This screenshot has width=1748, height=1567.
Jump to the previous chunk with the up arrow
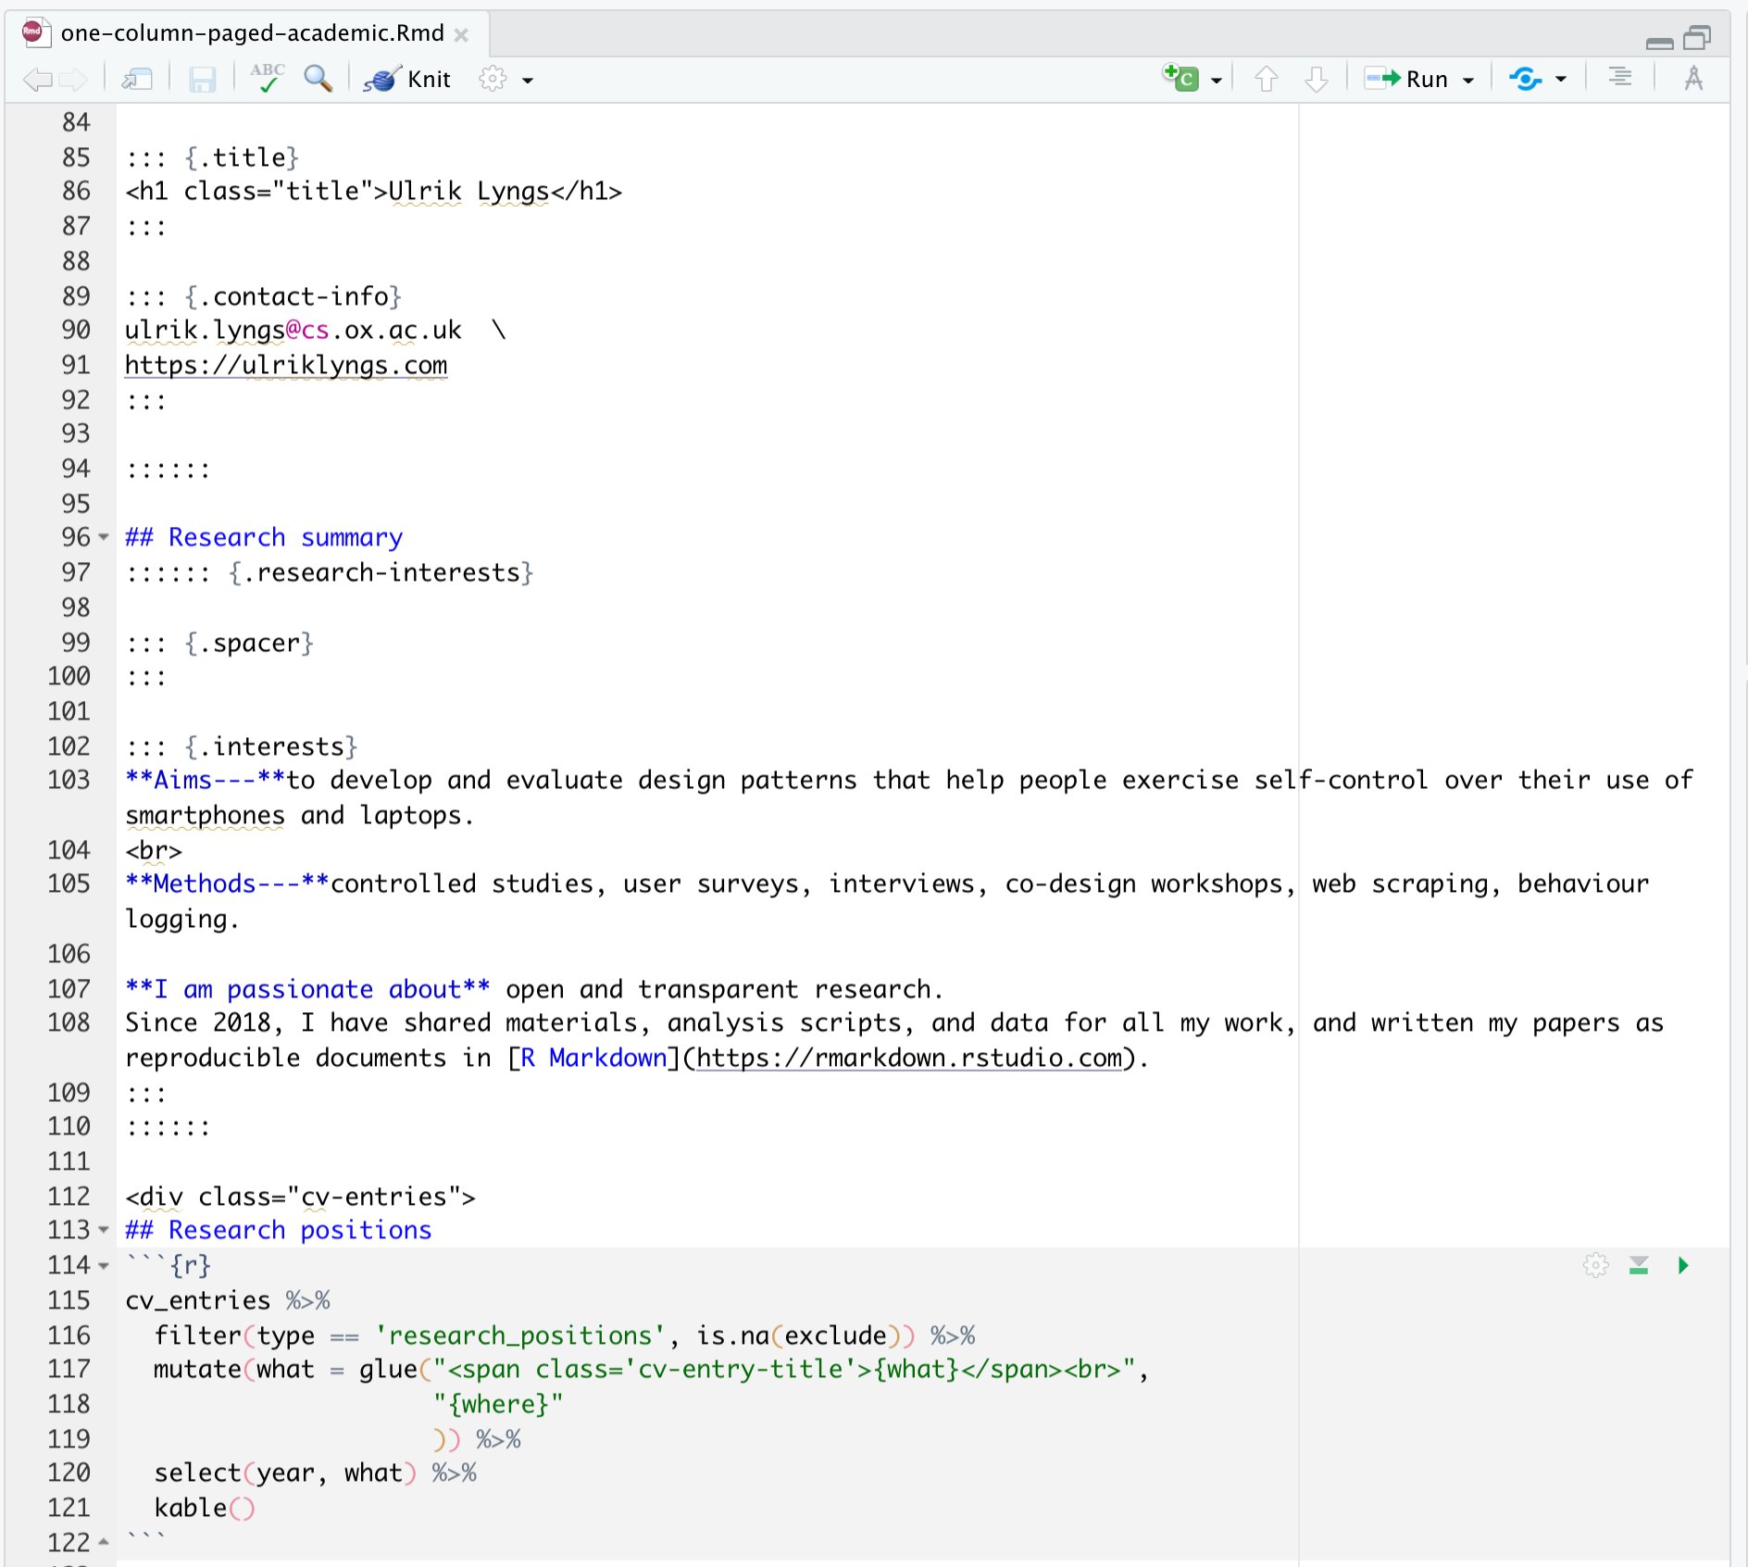coord(1267,79)
